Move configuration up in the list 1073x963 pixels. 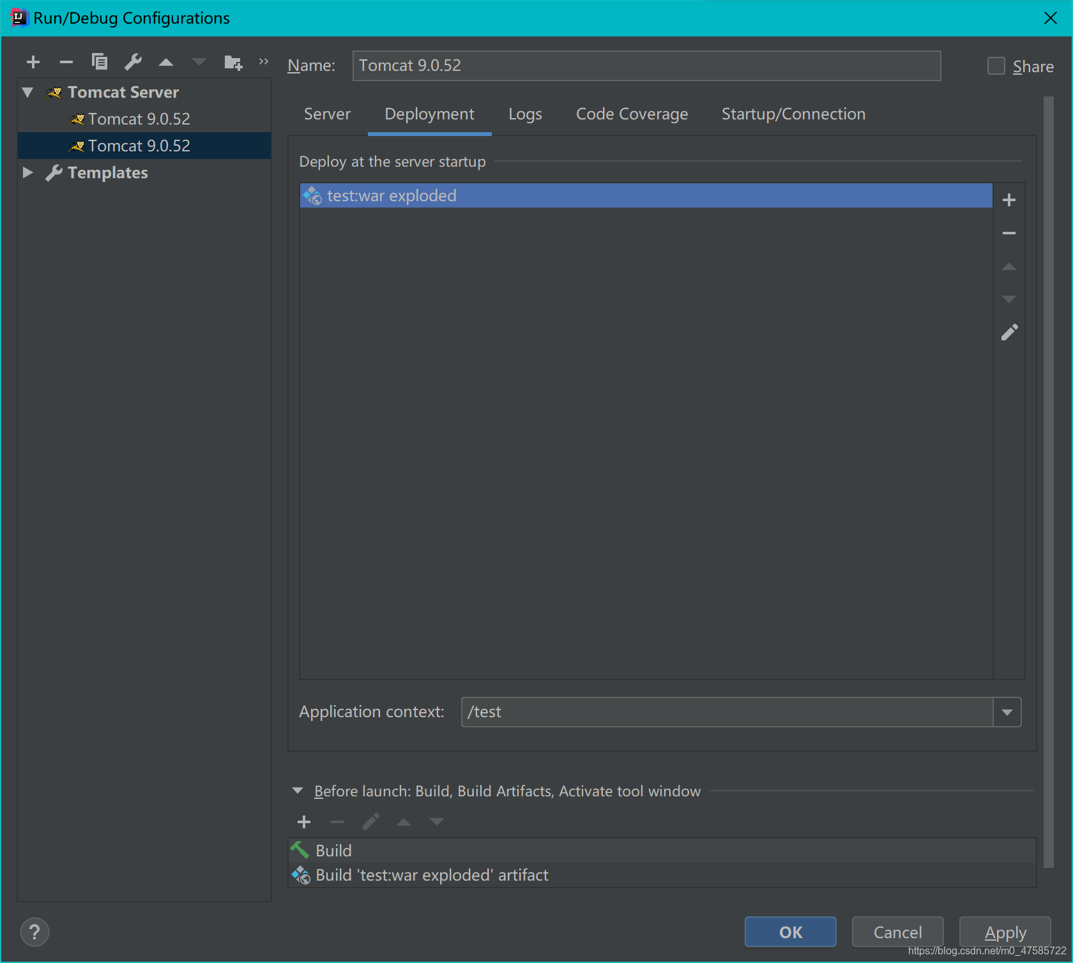[166, 62]
